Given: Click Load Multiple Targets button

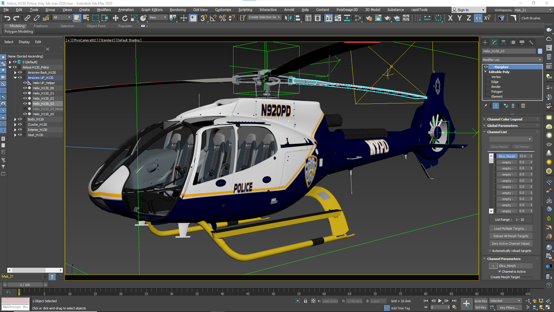Looking at the screenshot, I should point(511,228).
